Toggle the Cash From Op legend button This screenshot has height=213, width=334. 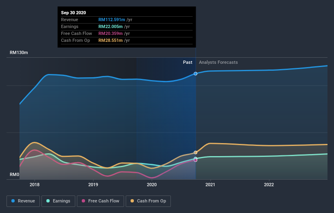click(x=148, y=201)
